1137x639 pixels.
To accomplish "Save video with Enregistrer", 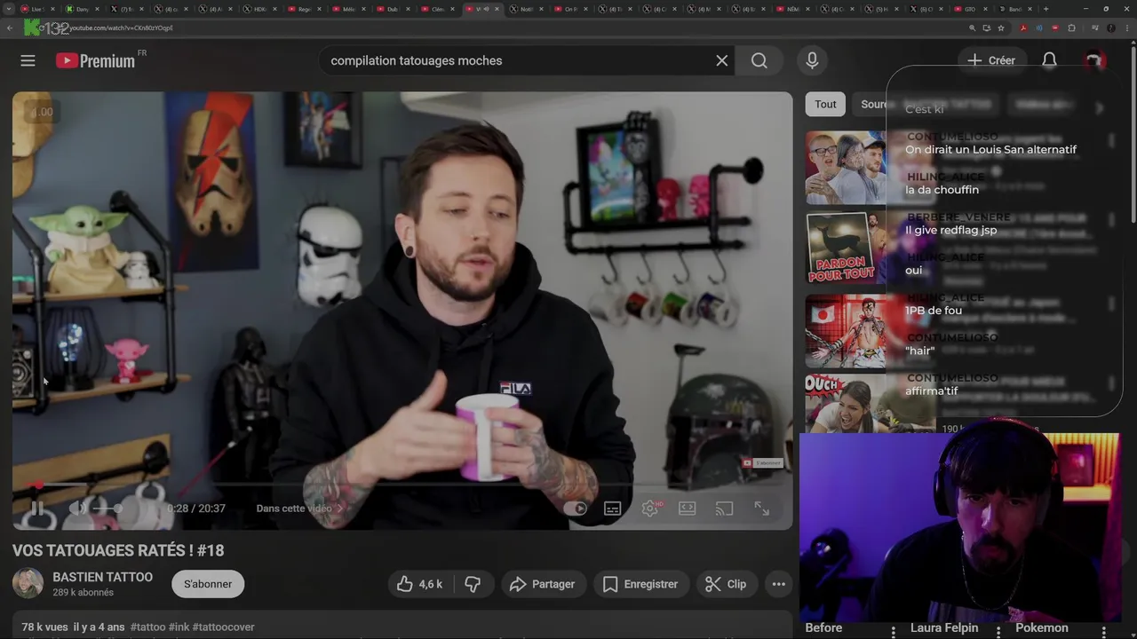I will [640, 584].
